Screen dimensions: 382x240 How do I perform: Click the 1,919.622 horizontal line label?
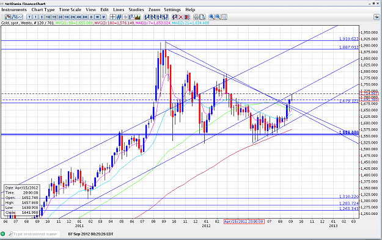[349, 39]
